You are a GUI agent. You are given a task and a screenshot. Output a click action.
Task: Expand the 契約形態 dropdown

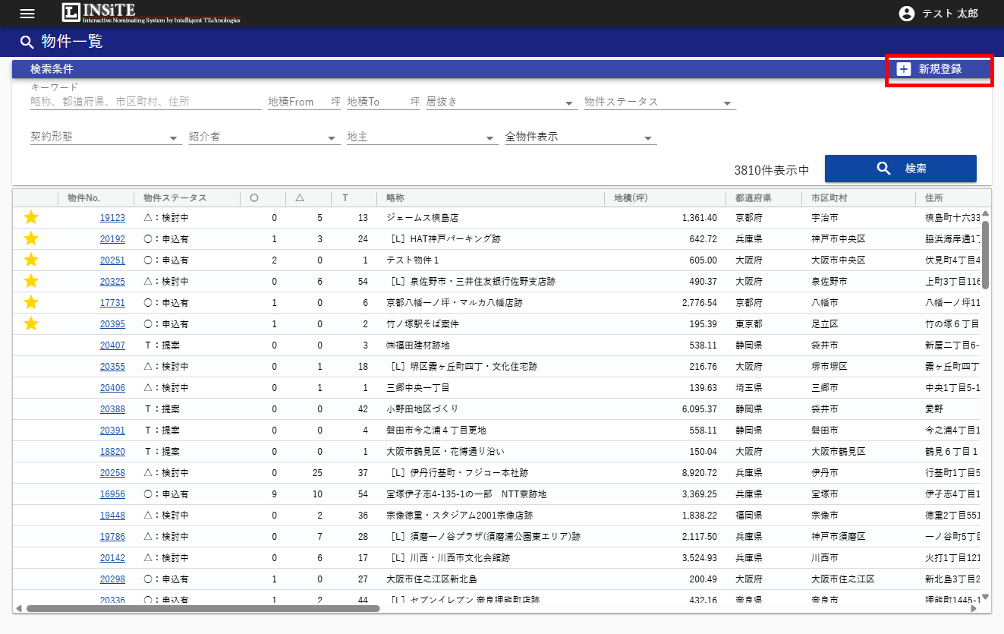point(105,137)
